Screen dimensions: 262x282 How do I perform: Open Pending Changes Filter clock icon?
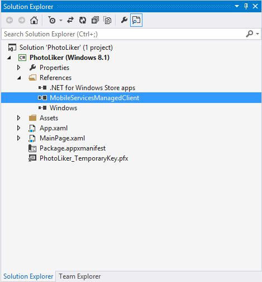pyautogui.click(x=52, y=20)
